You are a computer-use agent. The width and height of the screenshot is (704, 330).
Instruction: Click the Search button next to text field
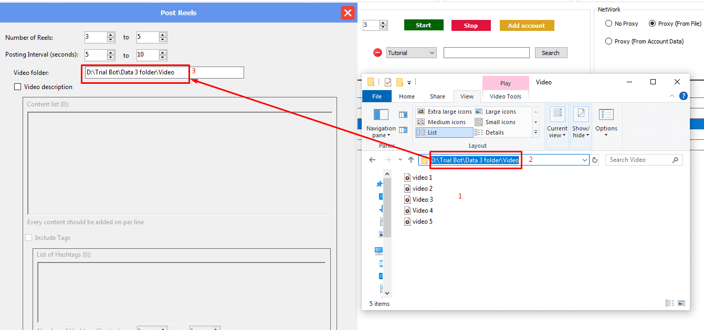[551, 53]
